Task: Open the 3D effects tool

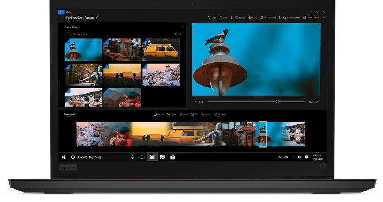Action: coord(219,114)
